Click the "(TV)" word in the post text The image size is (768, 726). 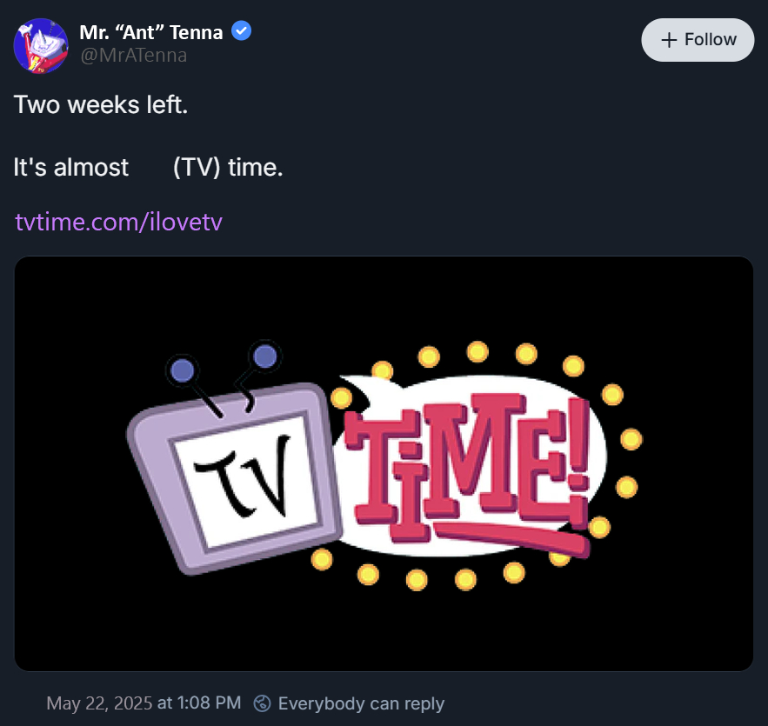[x=197, y=167]
